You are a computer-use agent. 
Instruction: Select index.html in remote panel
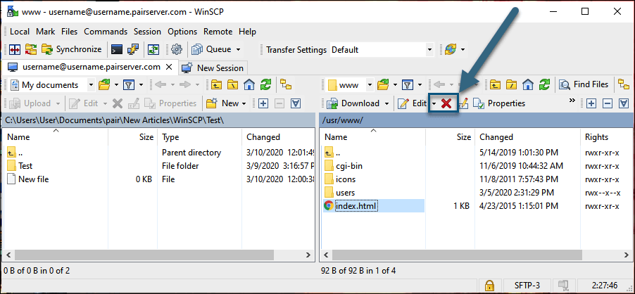(356, 206)
